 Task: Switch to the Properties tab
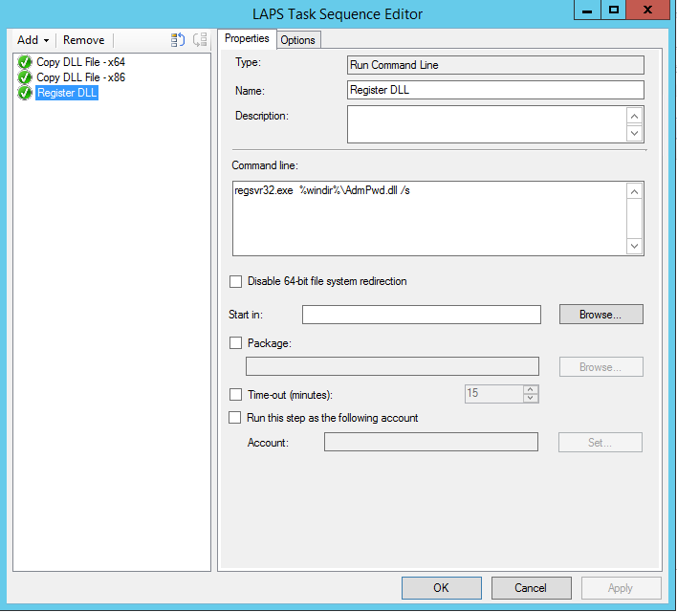[x=247, y=38]
